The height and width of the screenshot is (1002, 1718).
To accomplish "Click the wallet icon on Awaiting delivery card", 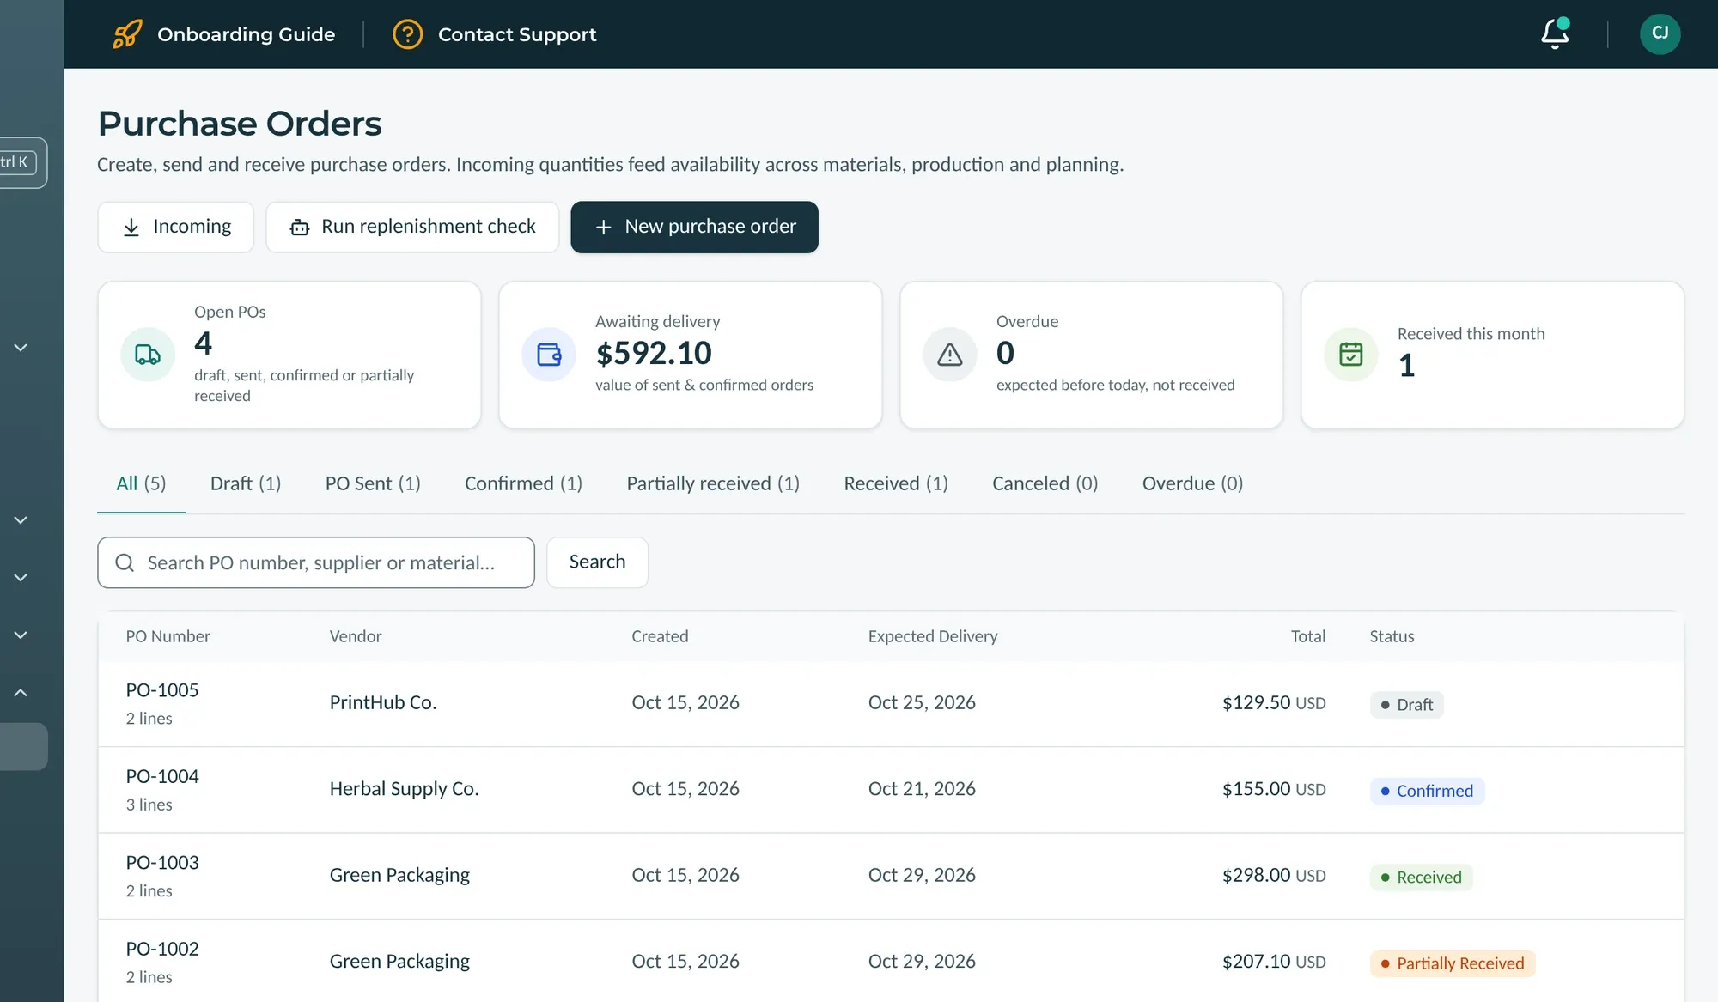I will pyautogui.click(x=549, y=355).
